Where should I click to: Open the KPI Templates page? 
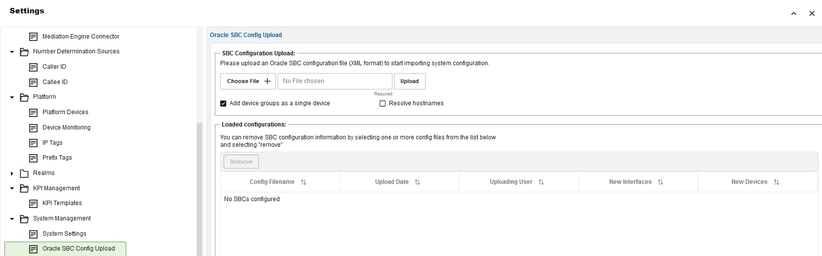[x=62, y=203]
